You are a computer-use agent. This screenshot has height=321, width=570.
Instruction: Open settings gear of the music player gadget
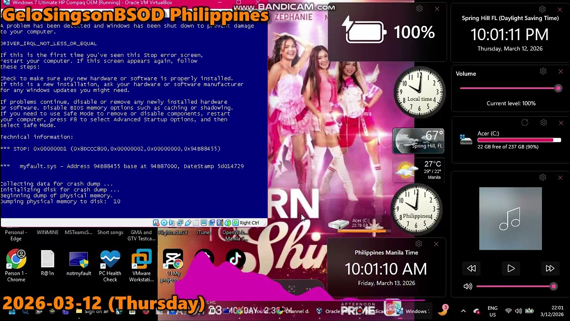click(x=542, y=177)
